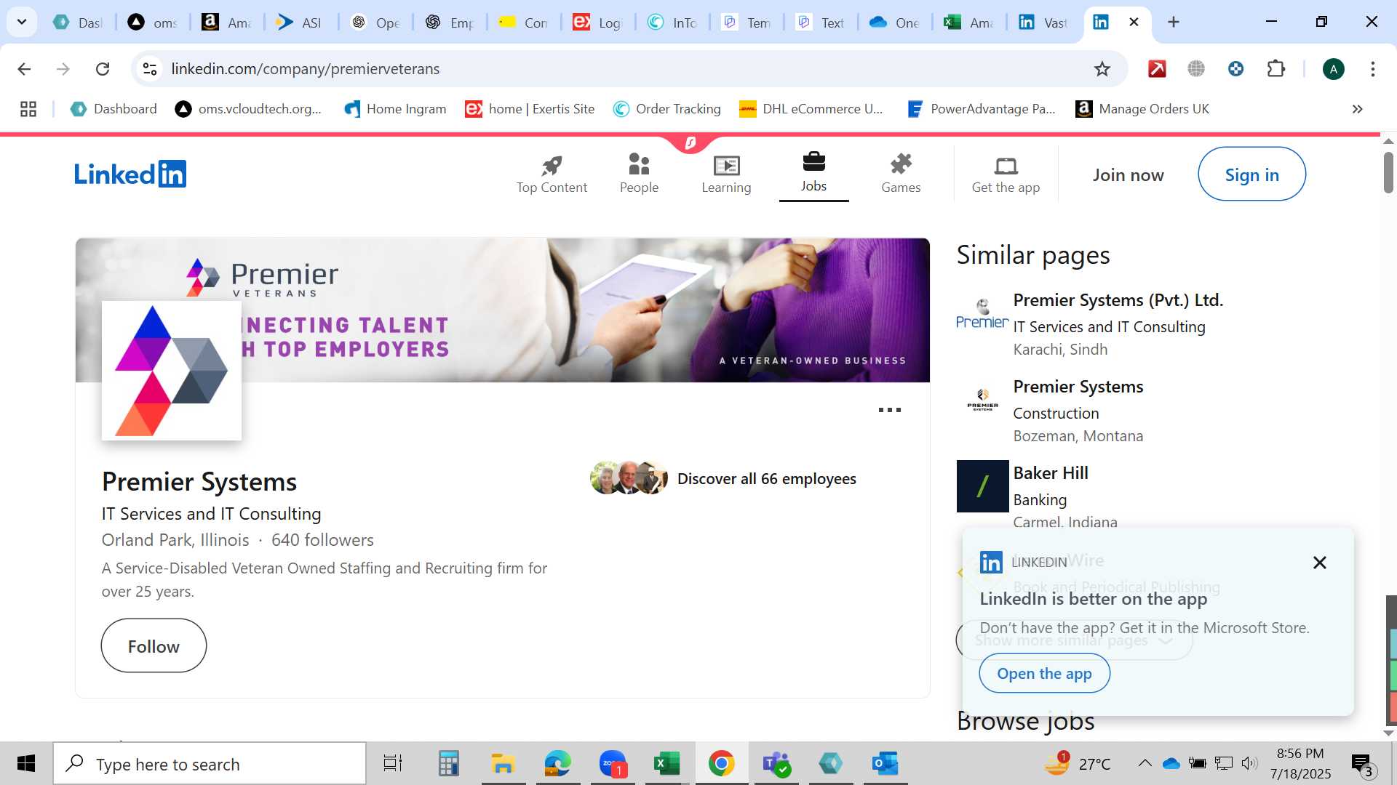Switch to the OneDrive tab
1397x785 pixels.
click(894, 22)
